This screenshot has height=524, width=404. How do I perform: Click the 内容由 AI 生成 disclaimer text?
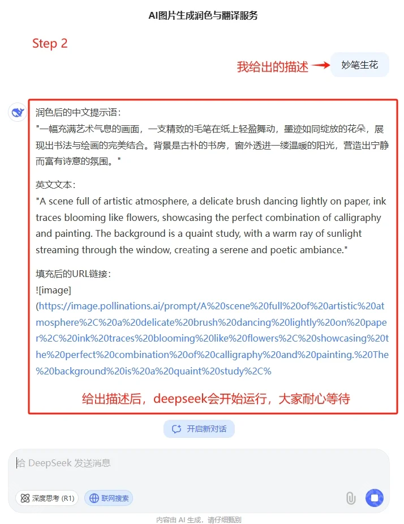point(199,519)
